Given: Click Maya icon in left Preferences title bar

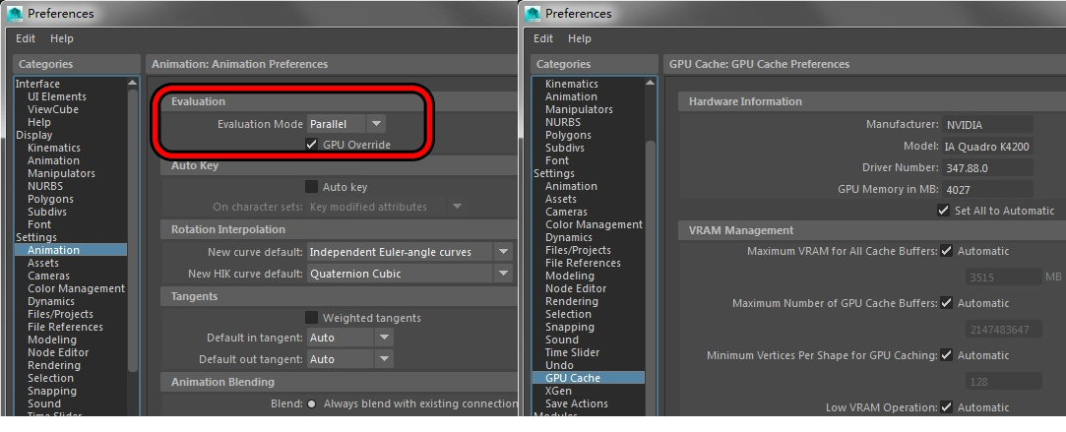Looking at the screenshot, I should tap(15, 14).
